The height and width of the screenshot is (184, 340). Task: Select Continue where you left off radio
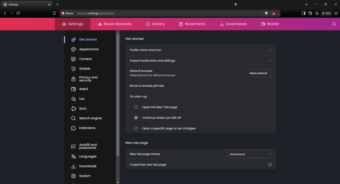click(x=136, y=117)
